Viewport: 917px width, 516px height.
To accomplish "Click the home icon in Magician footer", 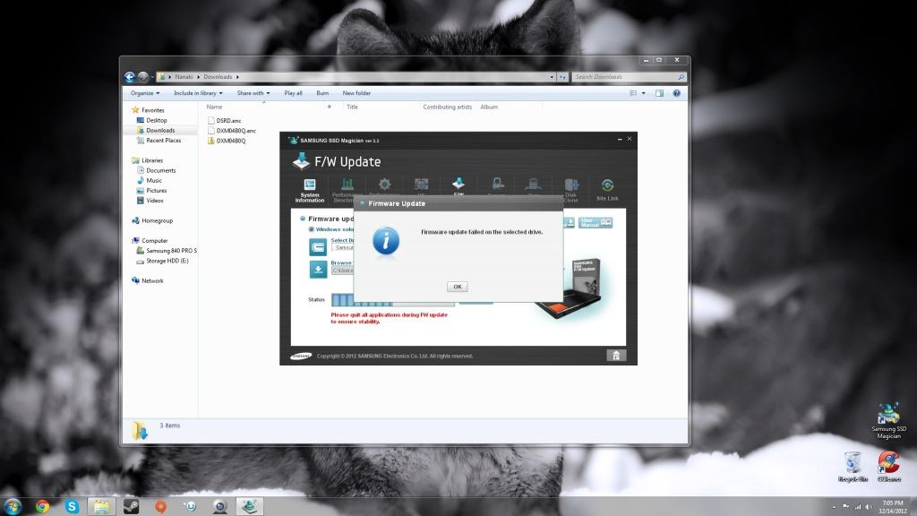I will [x=616, y=355].
